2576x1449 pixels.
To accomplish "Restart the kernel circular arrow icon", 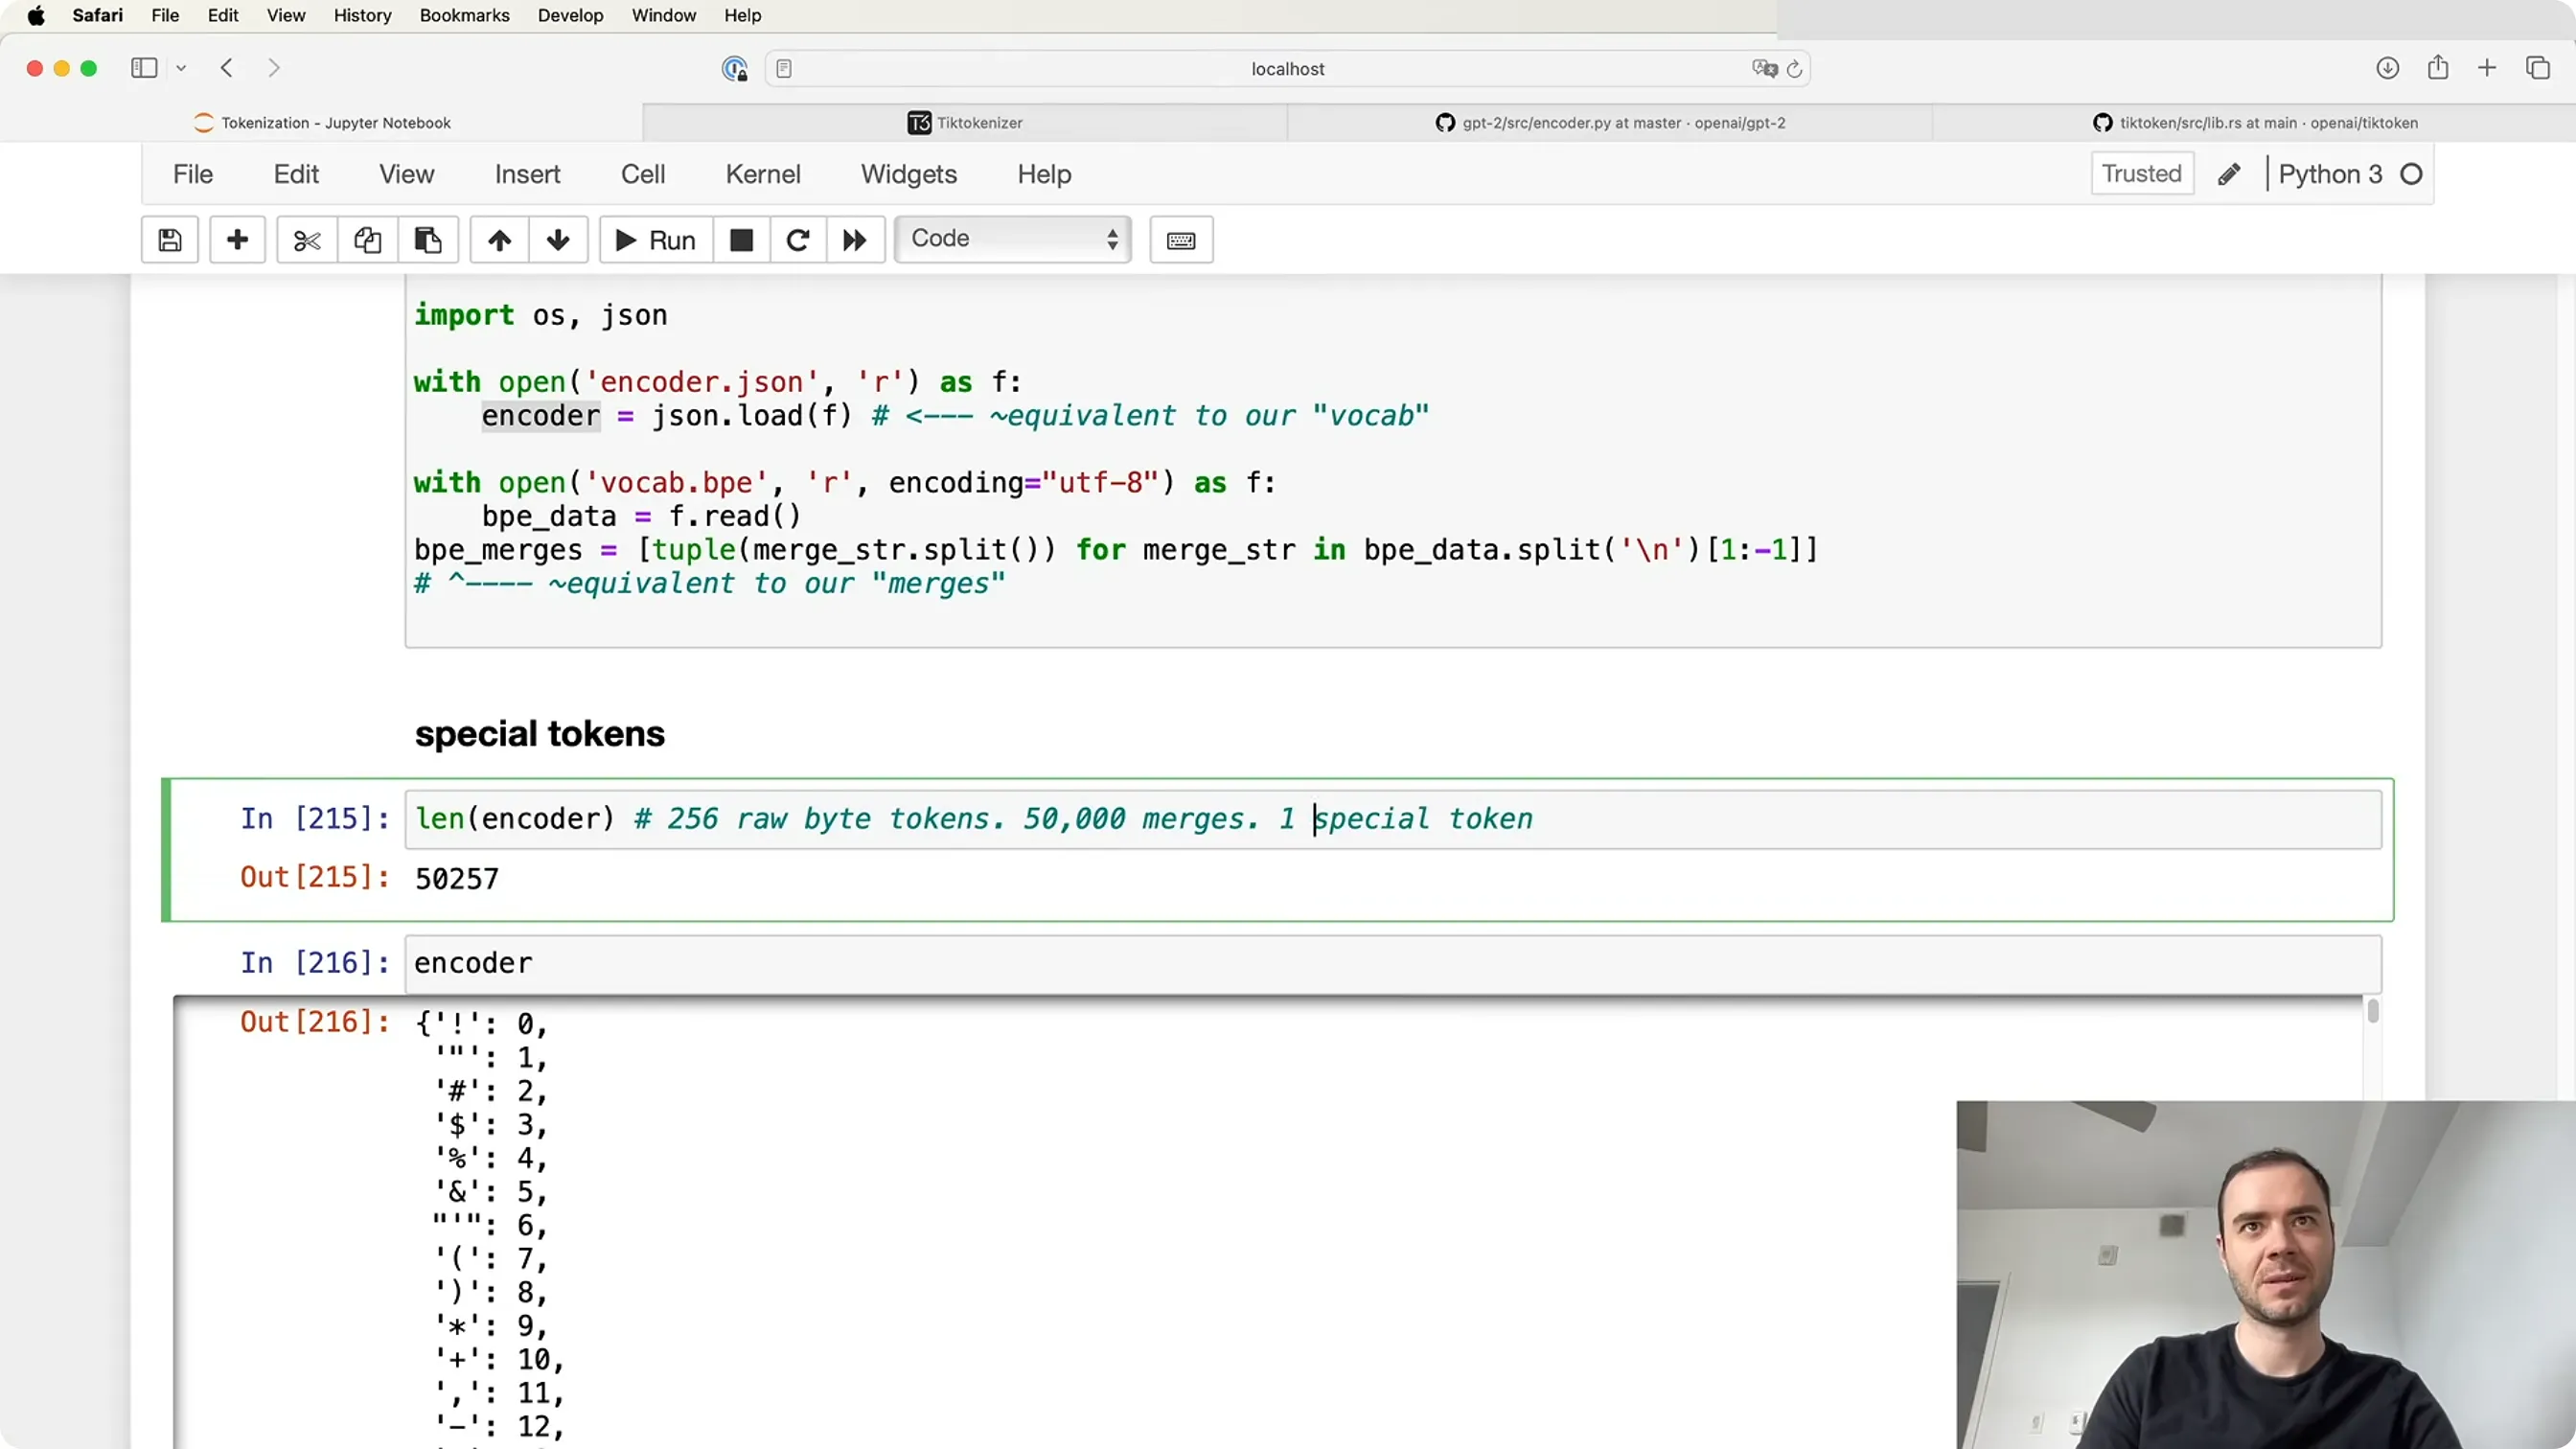I will [797, 240].
